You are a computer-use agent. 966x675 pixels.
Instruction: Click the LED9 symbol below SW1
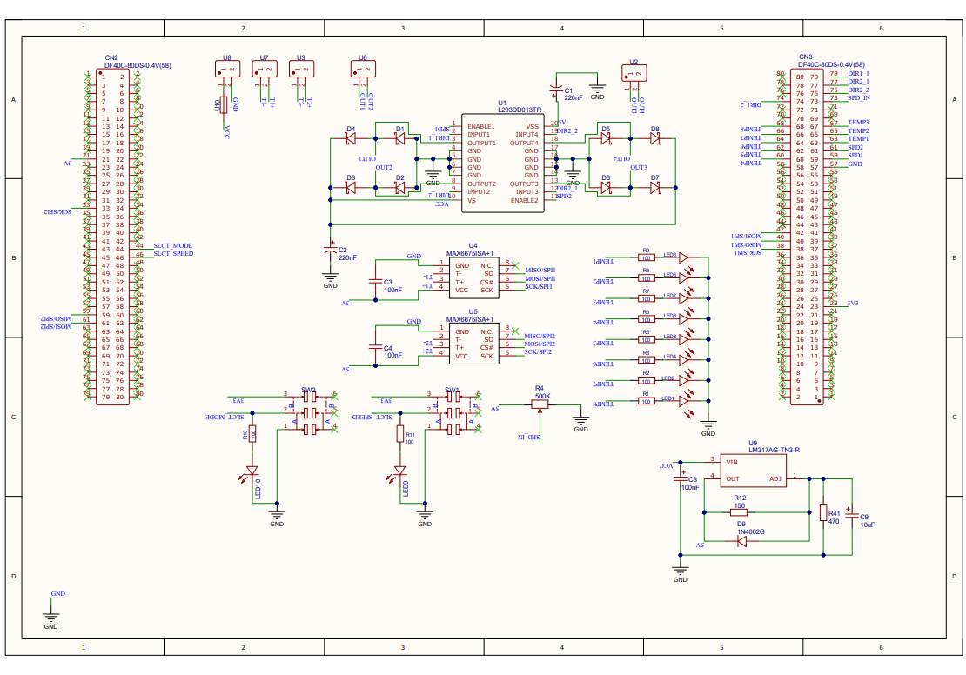(x=400, y=470)
